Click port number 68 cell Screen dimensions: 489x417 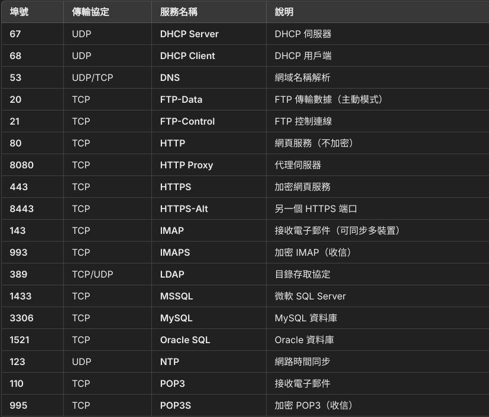[x=15, y=56]
